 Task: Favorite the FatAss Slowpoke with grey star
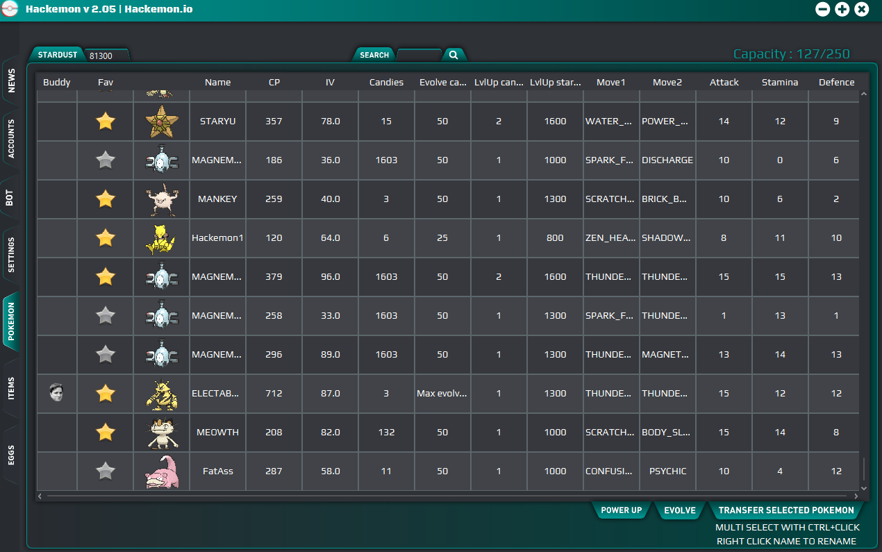pos(105,471)
